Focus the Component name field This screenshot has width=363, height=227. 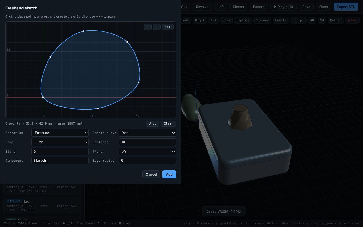(x=60, y=161)
